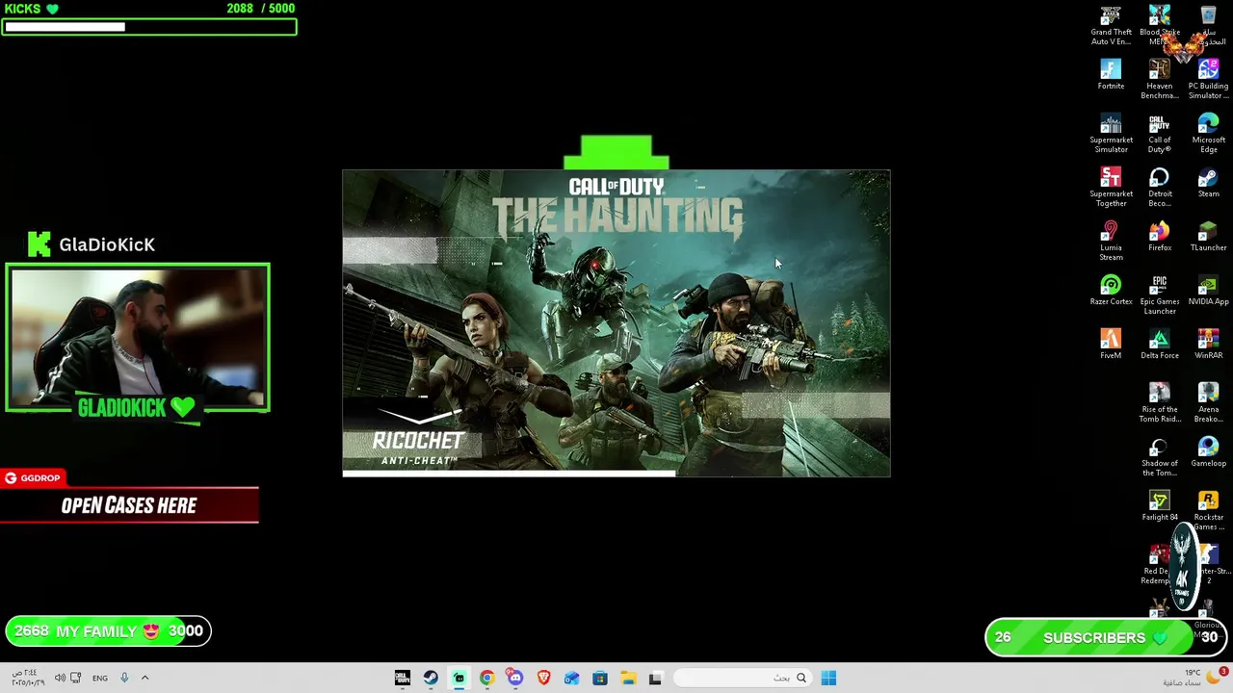Launch TLauncher from the desktop

1208,237
